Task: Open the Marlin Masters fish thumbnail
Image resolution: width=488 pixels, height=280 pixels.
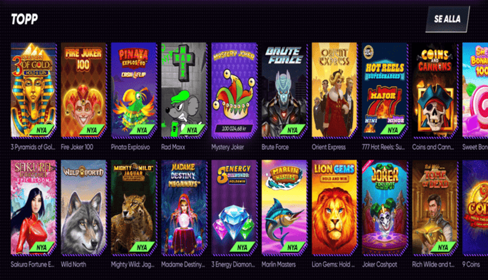Action: [284, 207]
